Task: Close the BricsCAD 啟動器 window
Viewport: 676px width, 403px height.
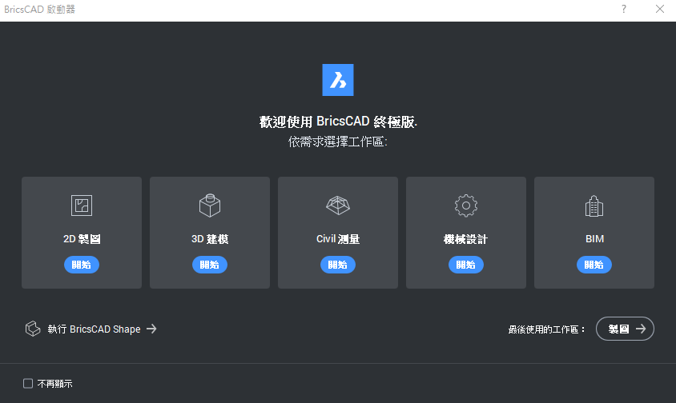Action: [x=660, y=9]
